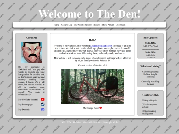Toggle the "Make my own website!" checkbox
This screenshot has height=134, width=179.
143,104
